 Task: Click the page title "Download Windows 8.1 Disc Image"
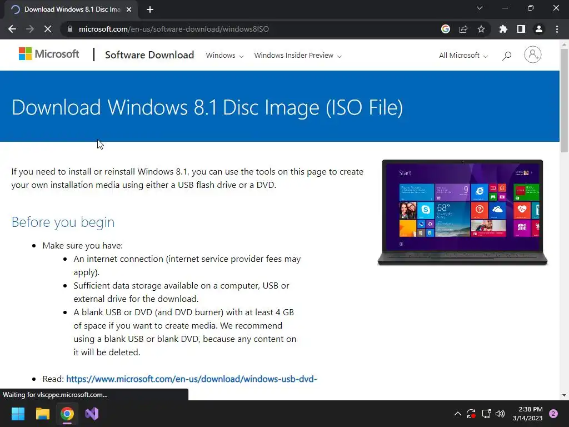[207, 107]
